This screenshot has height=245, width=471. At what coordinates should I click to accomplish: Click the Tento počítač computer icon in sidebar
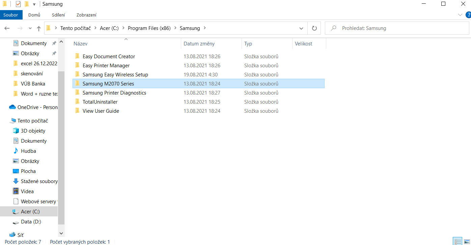pos(13,121)
